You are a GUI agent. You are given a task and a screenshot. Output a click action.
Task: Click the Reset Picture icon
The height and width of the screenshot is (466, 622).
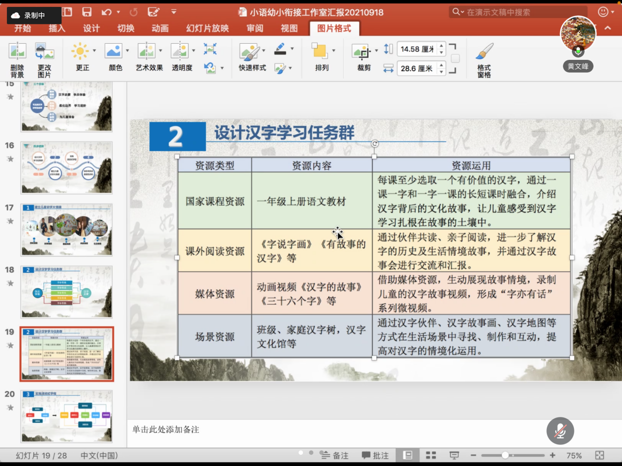[210, 68]
